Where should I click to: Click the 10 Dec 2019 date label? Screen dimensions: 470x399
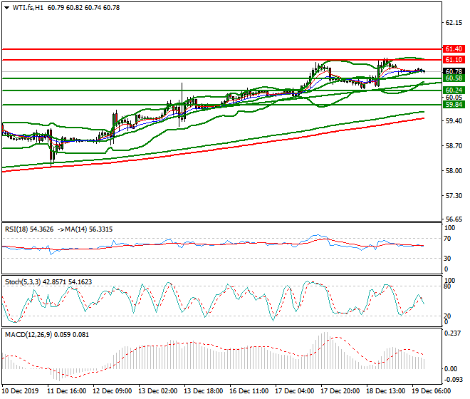pyautogui.click(x=21, y=391)
